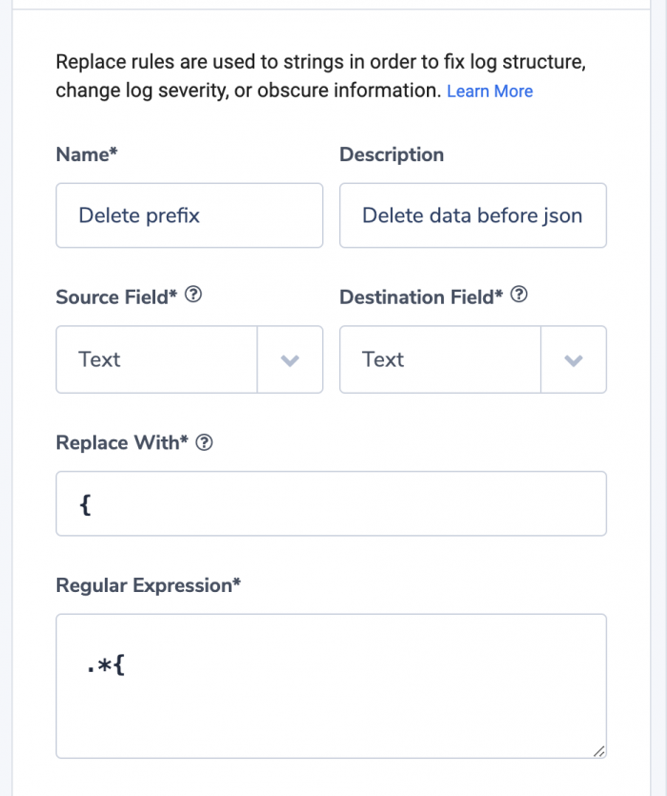Screen dimensions: 667x796
Task: Click the textarea resize handle corner
Action: tap(599, 751)
